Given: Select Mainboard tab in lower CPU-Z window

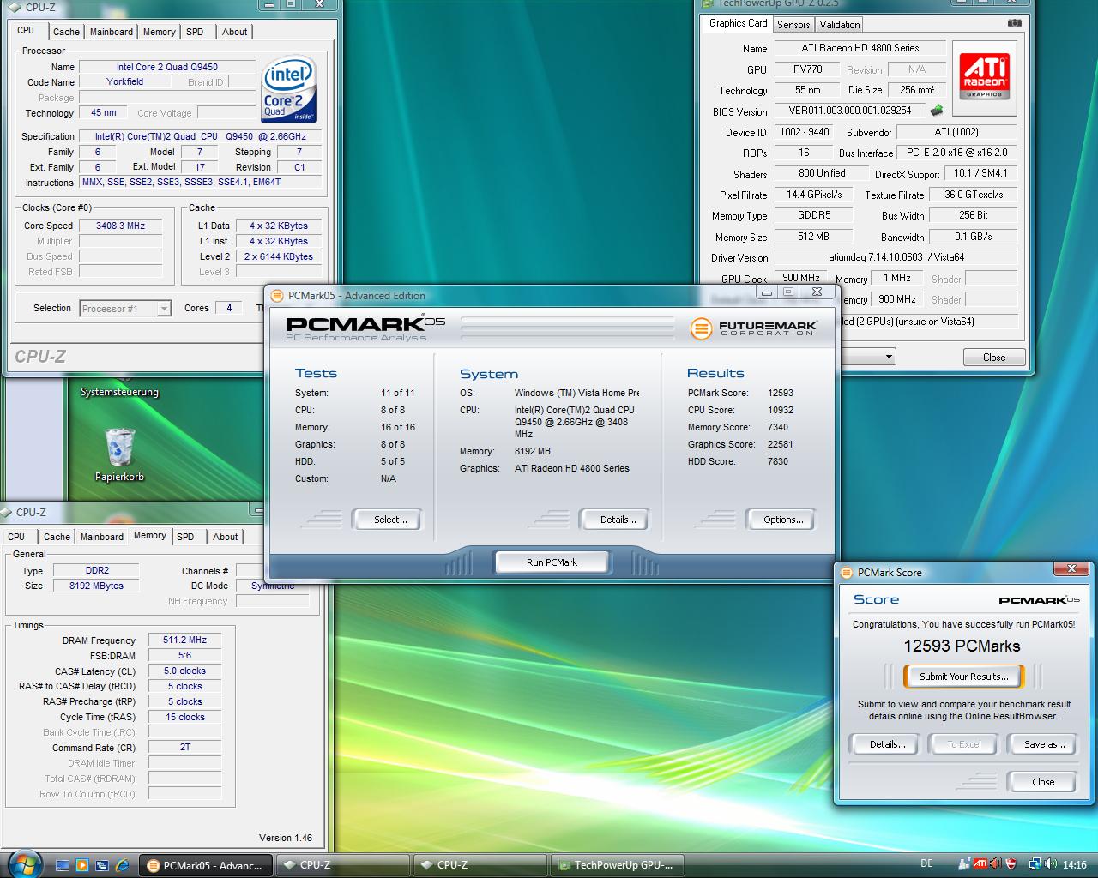Looking at the screenshot, I should 102,537.
